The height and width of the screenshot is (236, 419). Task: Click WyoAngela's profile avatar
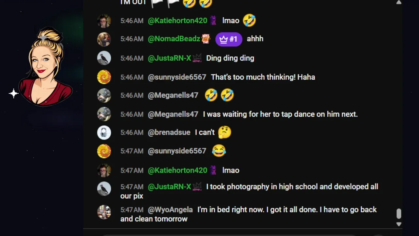pos(104,212)
